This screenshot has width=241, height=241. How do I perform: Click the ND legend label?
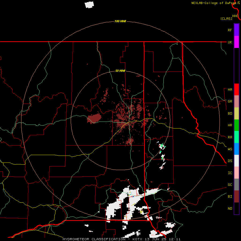(230, 209)
